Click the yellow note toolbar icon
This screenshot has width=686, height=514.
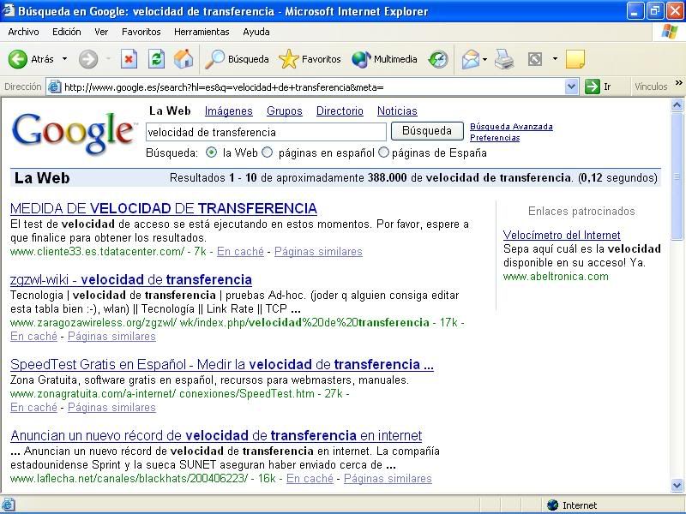point(575,59)
